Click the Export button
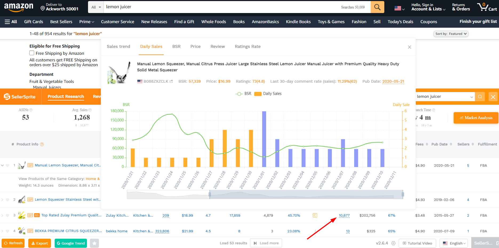The width and height of the screenshot is (499, 248). tap(39, 243)
